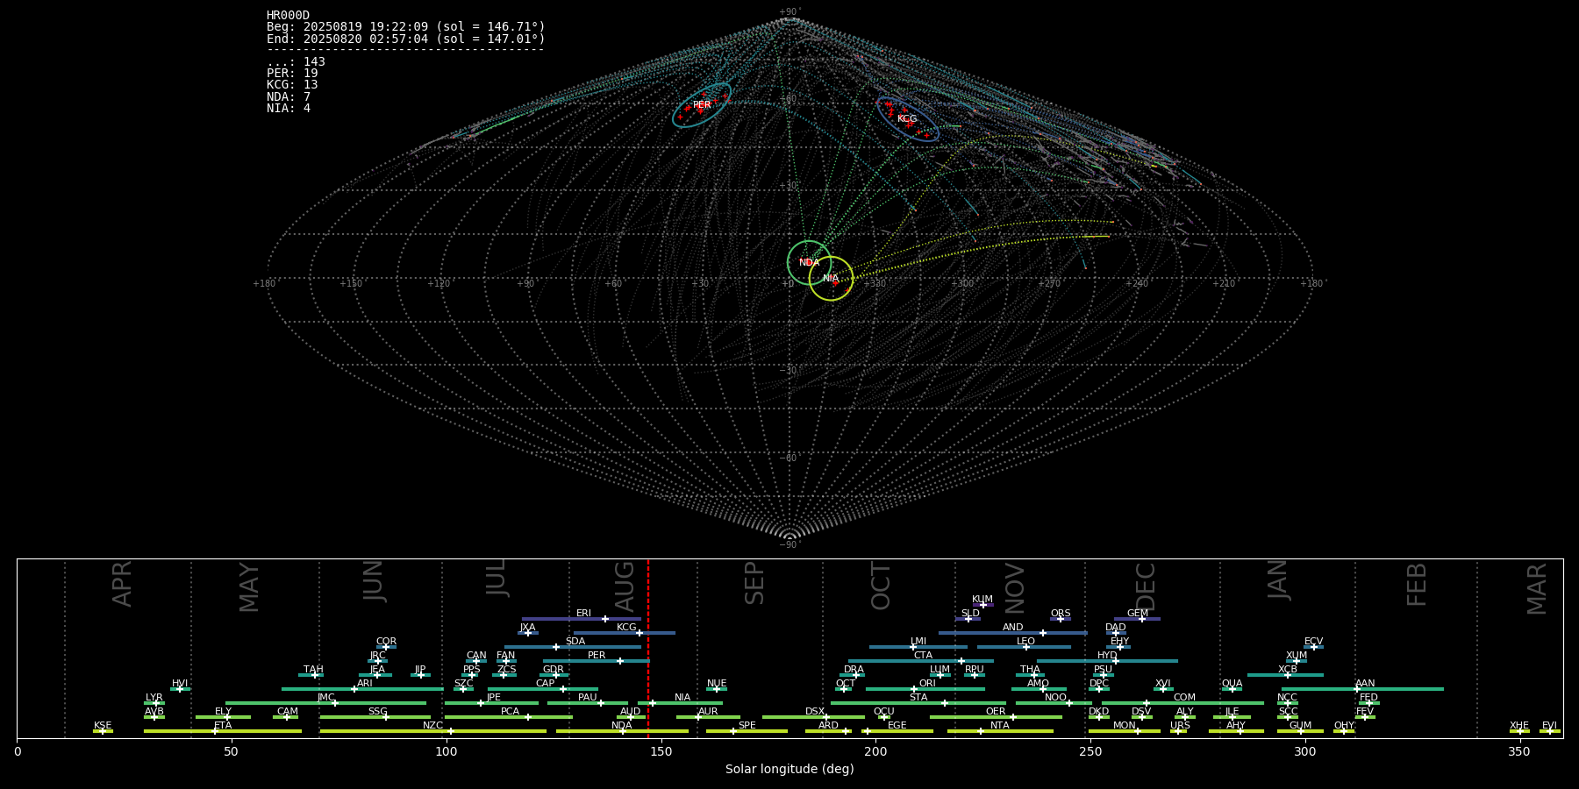This screenshot has height=789, width=1579.
Task: Click the 'PER: 19' count line
Action: tap(292, 74)
